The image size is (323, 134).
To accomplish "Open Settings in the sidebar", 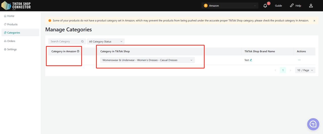I will click(x=12, y=49).
